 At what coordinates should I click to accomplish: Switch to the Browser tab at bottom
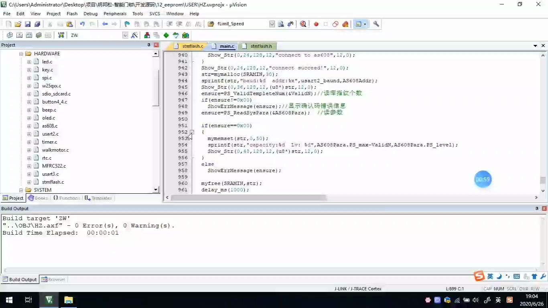[53, 280]
